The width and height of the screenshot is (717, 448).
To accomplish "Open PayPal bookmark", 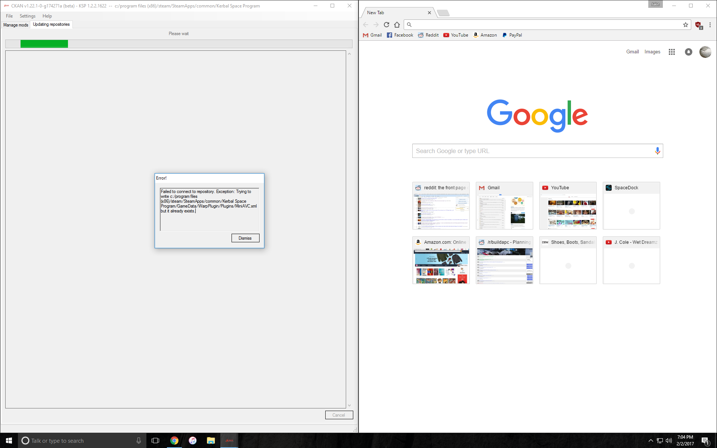I will [x=512, y=35].
